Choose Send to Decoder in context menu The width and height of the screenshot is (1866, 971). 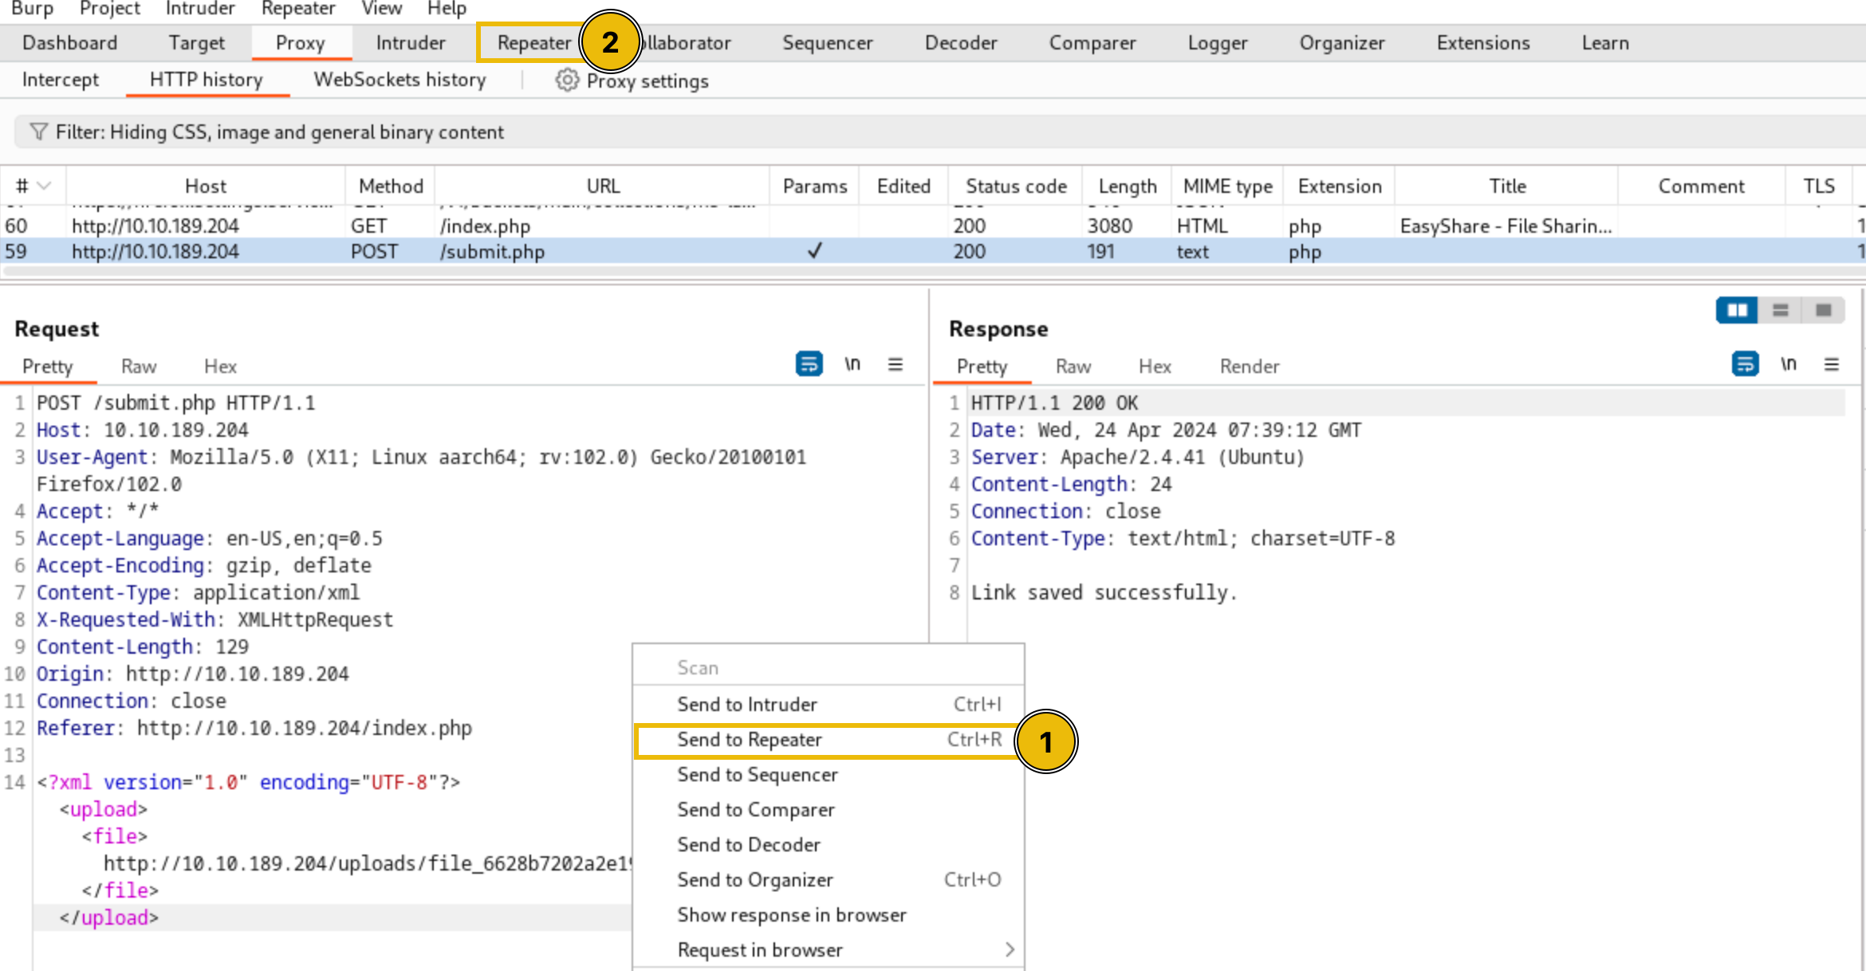tap(829, 845)
